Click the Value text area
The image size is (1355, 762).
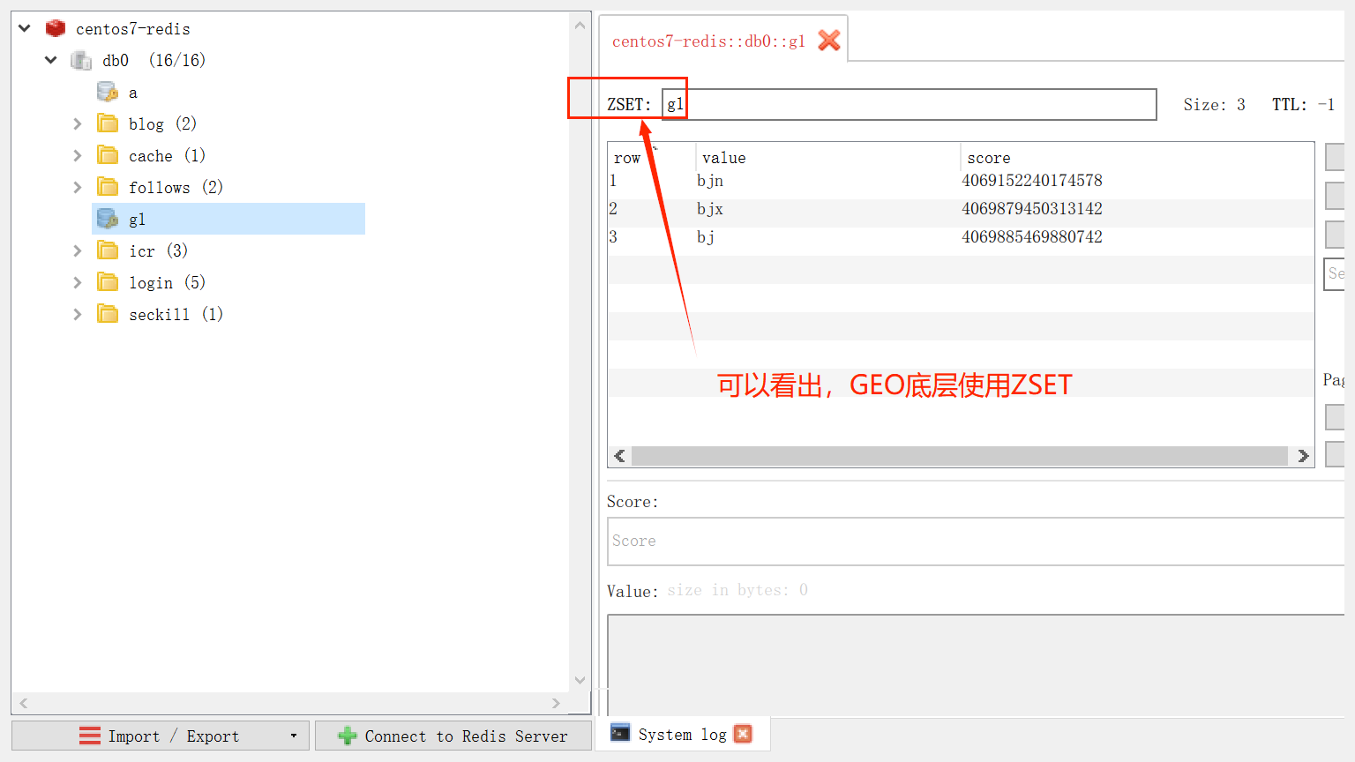[976, 665]
